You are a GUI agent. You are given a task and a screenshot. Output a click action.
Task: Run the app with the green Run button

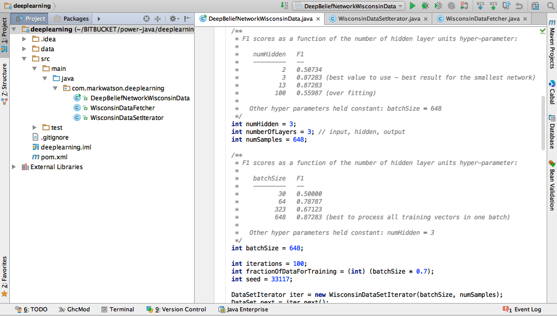(412, 6)
